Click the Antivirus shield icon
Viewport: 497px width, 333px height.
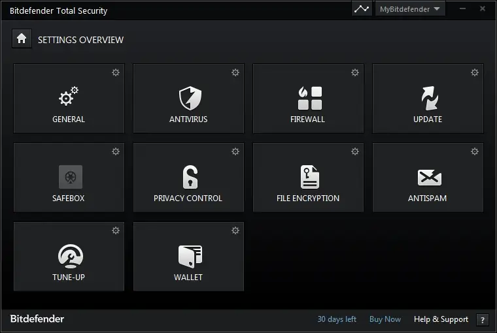(189, 99)
